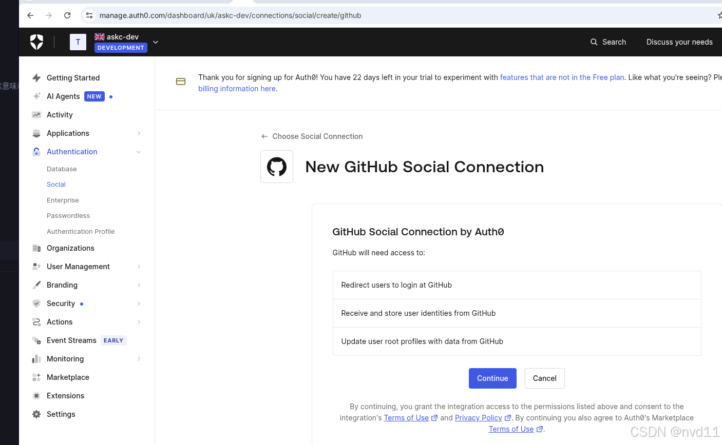722x445 pixels.
Task: Click the Event Streams icon
Action: click(36, 340)
